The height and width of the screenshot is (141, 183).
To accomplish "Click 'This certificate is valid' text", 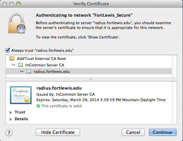I will pos(61,106).
